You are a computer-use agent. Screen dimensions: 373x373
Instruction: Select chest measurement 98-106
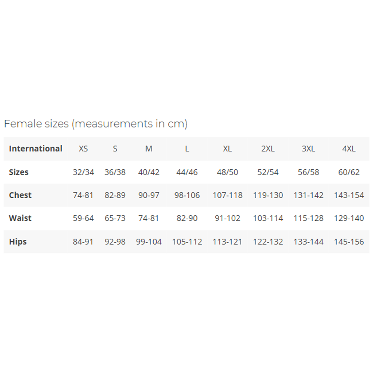tap(187, 195)
